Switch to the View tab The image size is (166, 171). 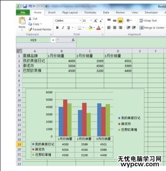(135, 13)
